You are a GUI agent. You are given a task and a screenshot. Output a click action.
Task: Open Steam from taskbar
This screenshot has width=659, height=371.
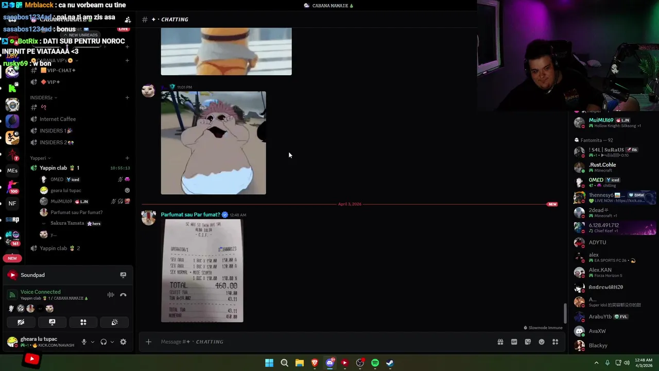390,363
